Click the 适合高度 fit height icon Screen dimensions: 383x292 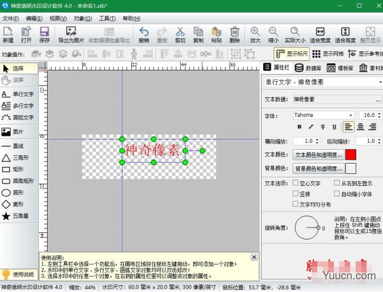pyautogui.click(x=345, y=35)
